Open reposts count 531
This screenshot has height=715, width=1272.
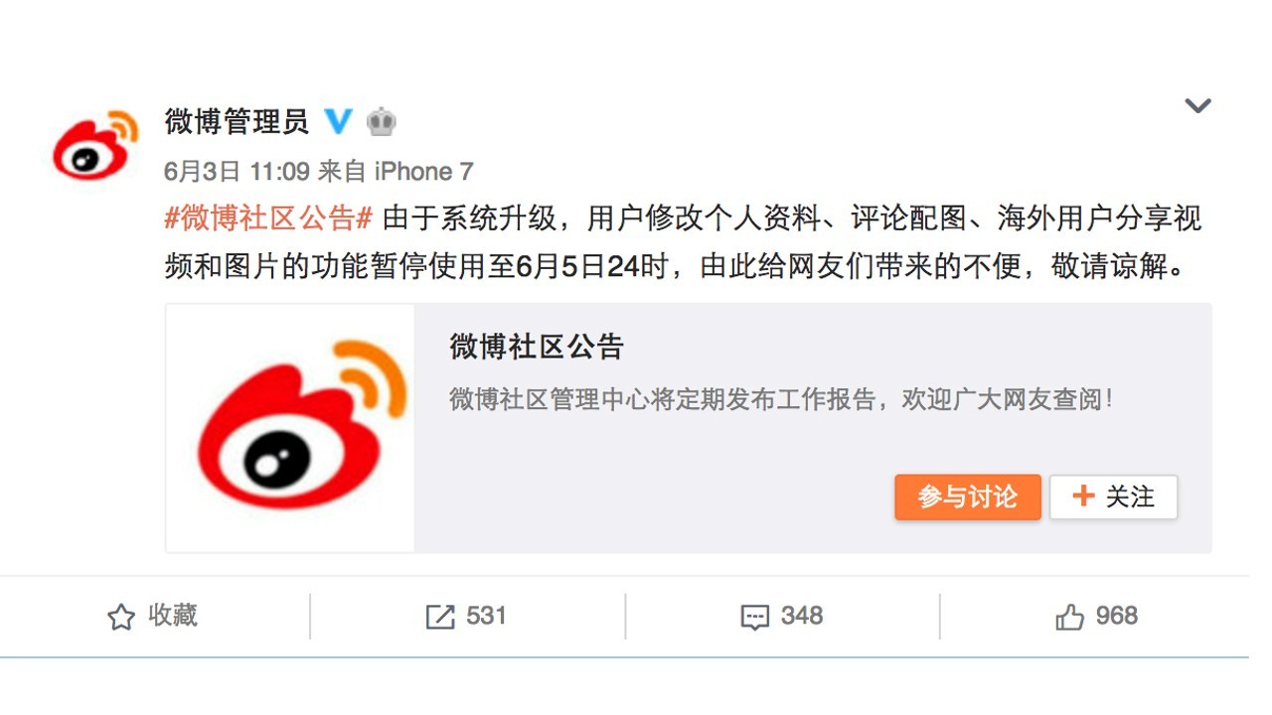(x=486, y=616)
